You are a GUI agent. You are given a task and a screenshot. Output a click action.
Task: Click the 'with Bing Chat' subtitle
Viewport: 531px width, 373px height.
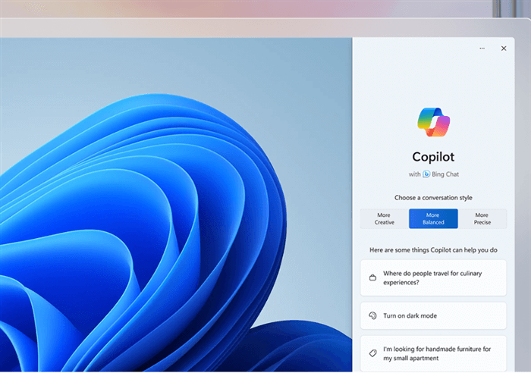coord(433,174)
